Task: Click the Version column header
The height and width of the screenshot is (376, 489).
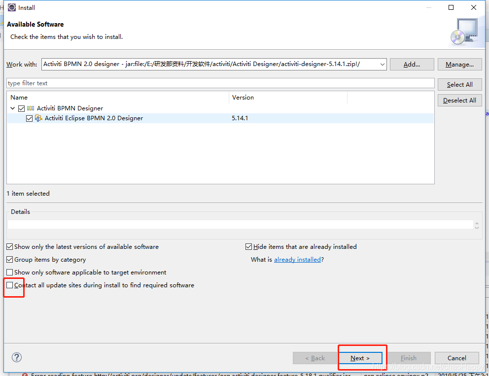Action: (288, 97)
